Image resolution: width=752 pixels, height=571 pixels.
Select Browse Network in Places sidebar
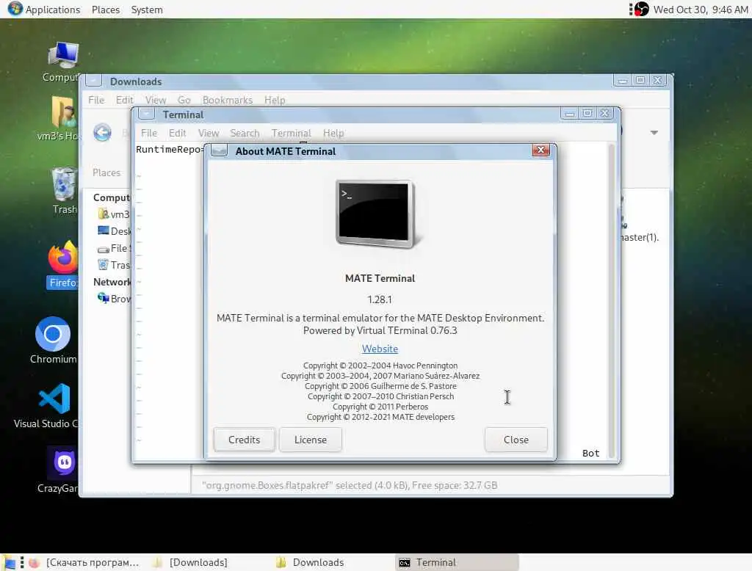[114, 298]
